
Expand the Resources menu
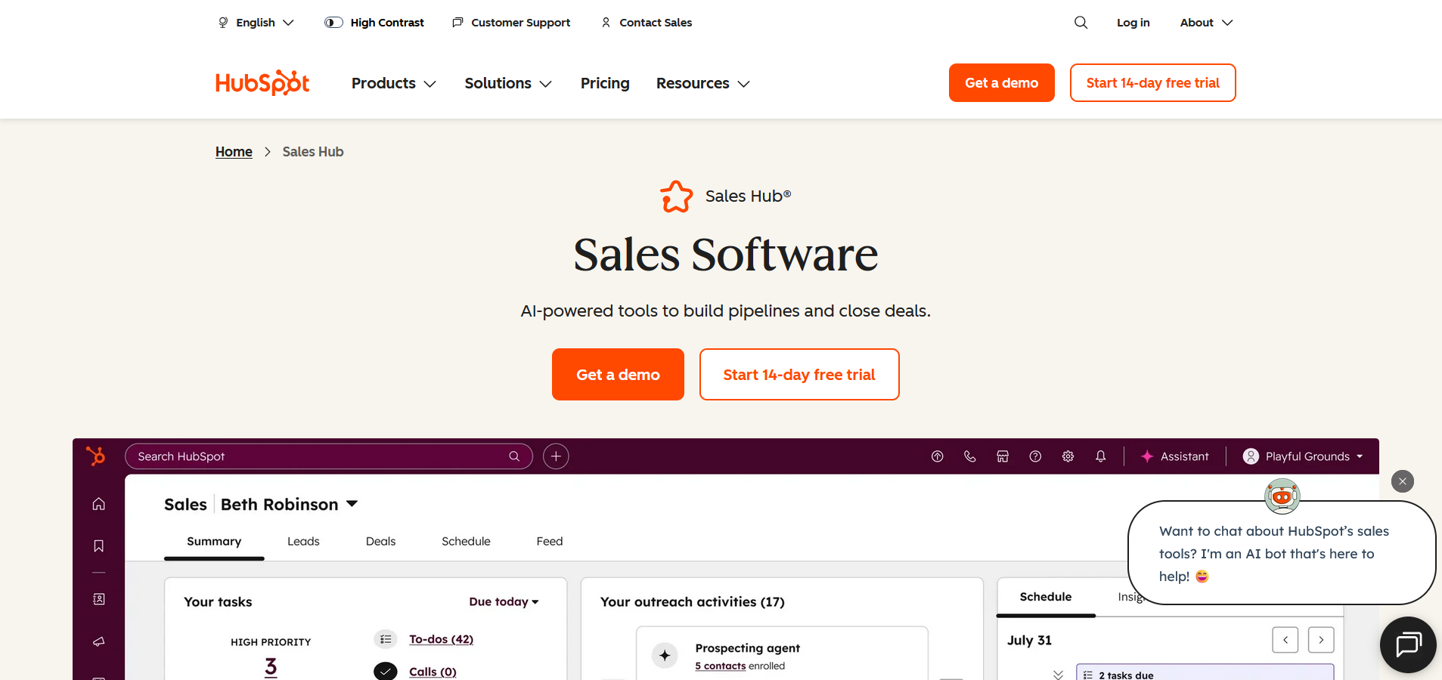tap(702, 83)
